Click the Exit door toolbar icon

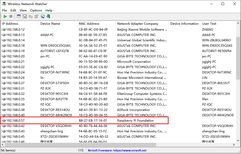click(x=48, y=16)
